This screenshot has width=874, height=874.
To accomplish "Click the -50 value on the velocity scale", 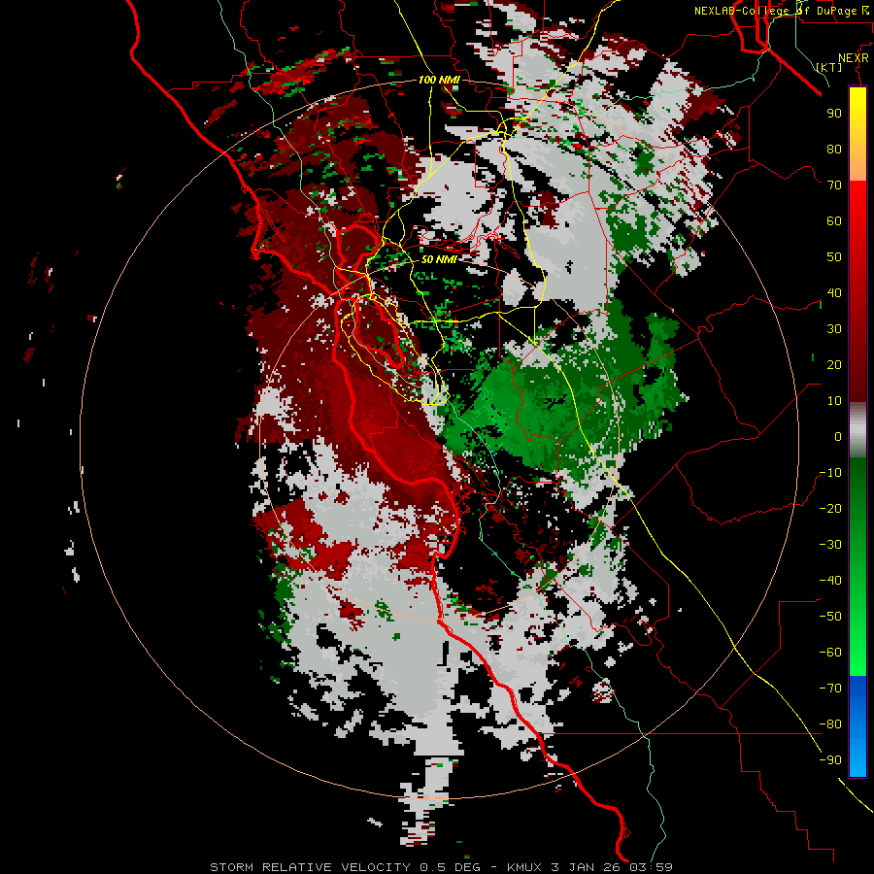I will pos(830,617).
